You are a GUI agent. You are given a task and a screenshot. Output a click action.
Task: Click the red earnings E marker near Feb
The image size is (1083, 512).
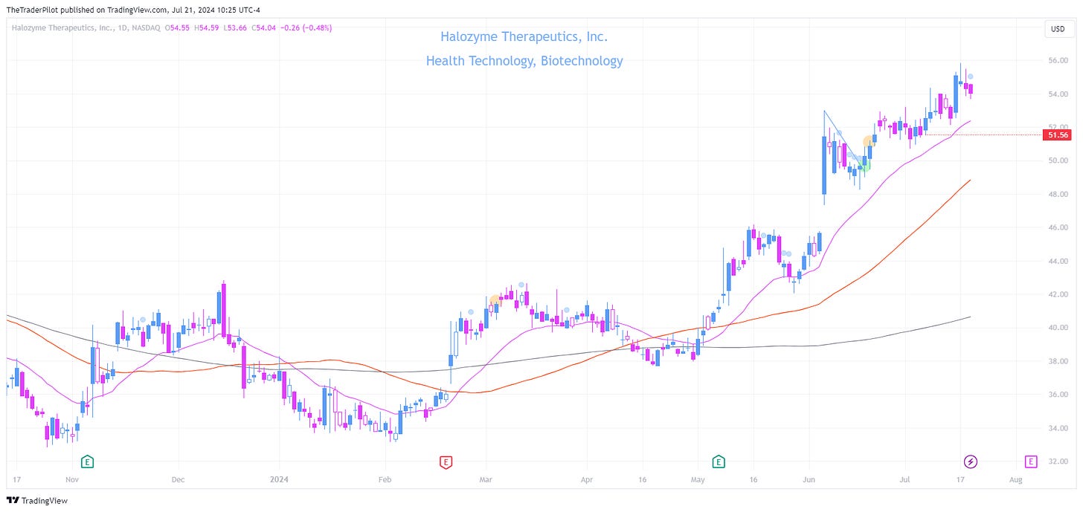click(x=446, y=461)
